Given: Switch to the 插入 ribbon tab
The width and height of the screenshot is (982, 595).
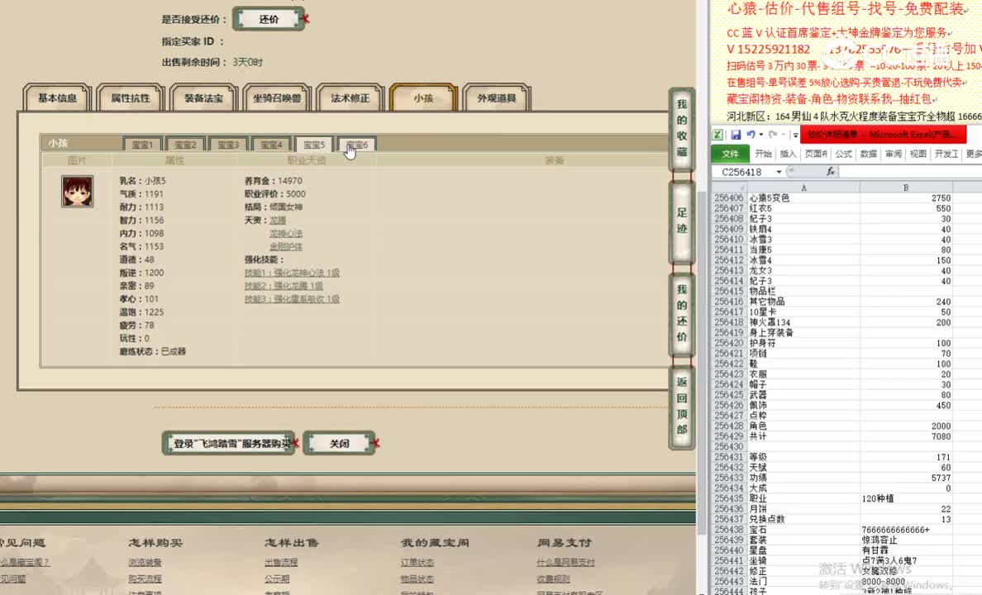Looking at the screenshot, I should [789, 154].
